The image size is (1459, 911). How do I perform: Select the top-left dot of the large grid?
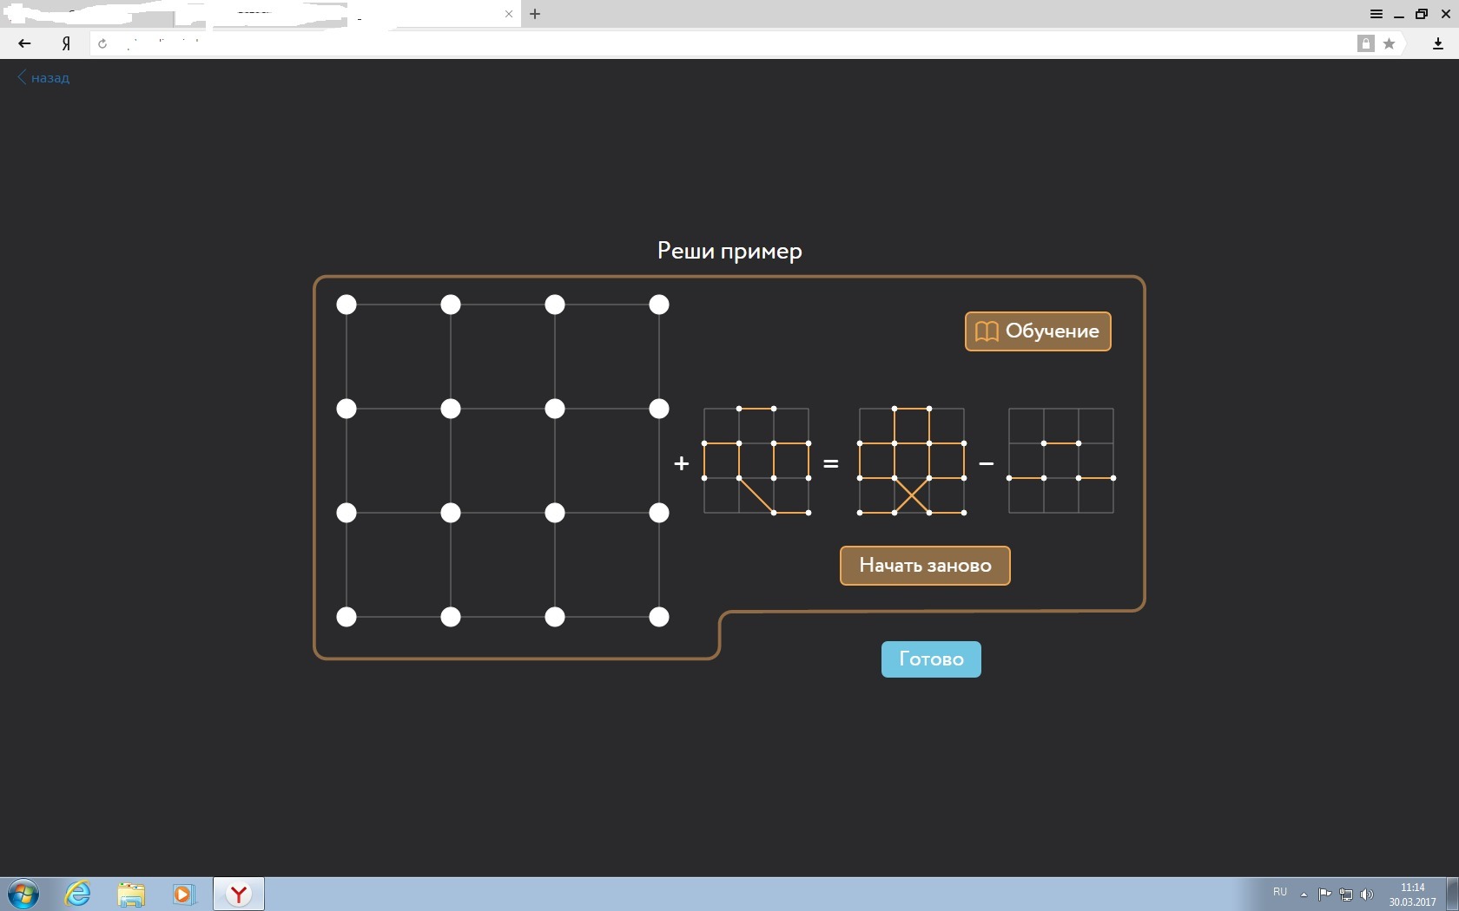pyautogui.click(x=347, y=305)
